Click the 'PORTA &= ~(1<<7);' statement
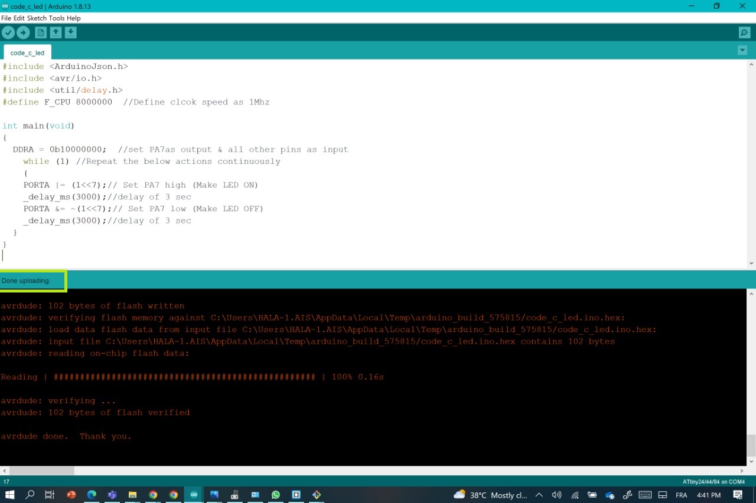The image size is (756, 503). point(67,209)
